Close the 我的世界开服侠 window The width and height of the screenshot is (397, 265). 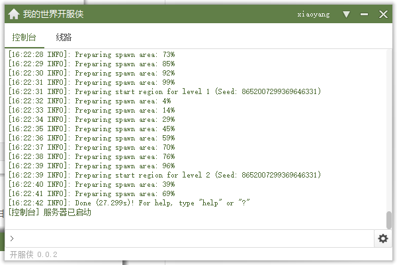click(383, 14)
